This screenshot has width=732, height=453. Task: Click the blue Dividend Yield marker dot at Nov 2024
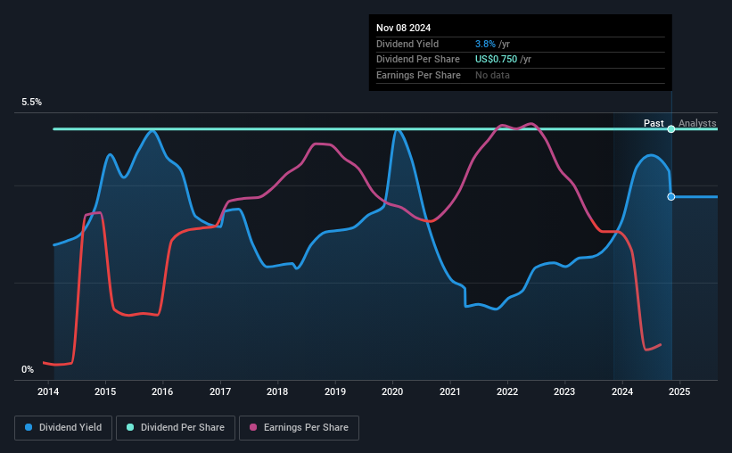pos(670,196)
